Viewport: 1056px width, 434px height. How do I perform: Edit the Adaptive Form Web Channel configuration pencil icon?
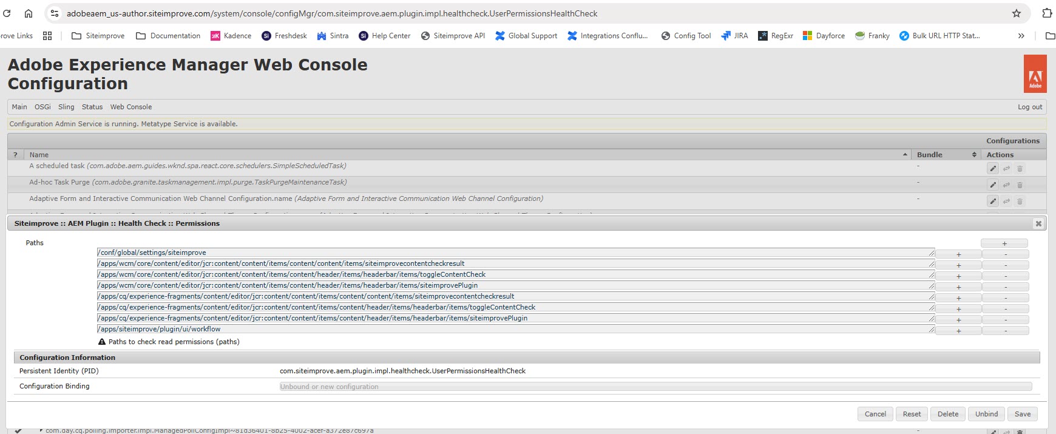coord(993,201)
